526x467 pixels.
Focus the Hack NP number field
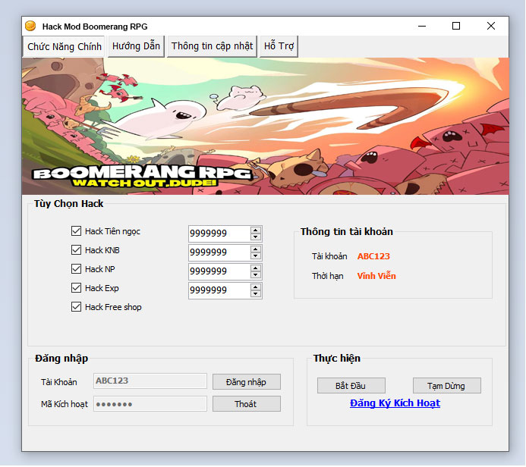(219, 271)
